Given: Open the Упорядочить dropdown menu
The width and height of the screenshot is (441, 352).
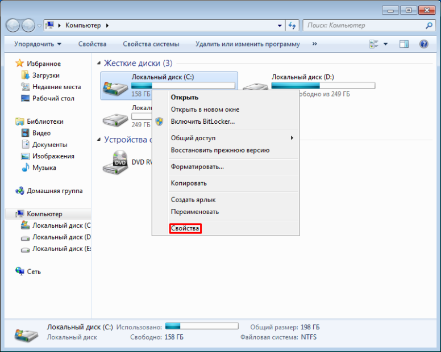Looking at the screenshot, I should 38,44.
